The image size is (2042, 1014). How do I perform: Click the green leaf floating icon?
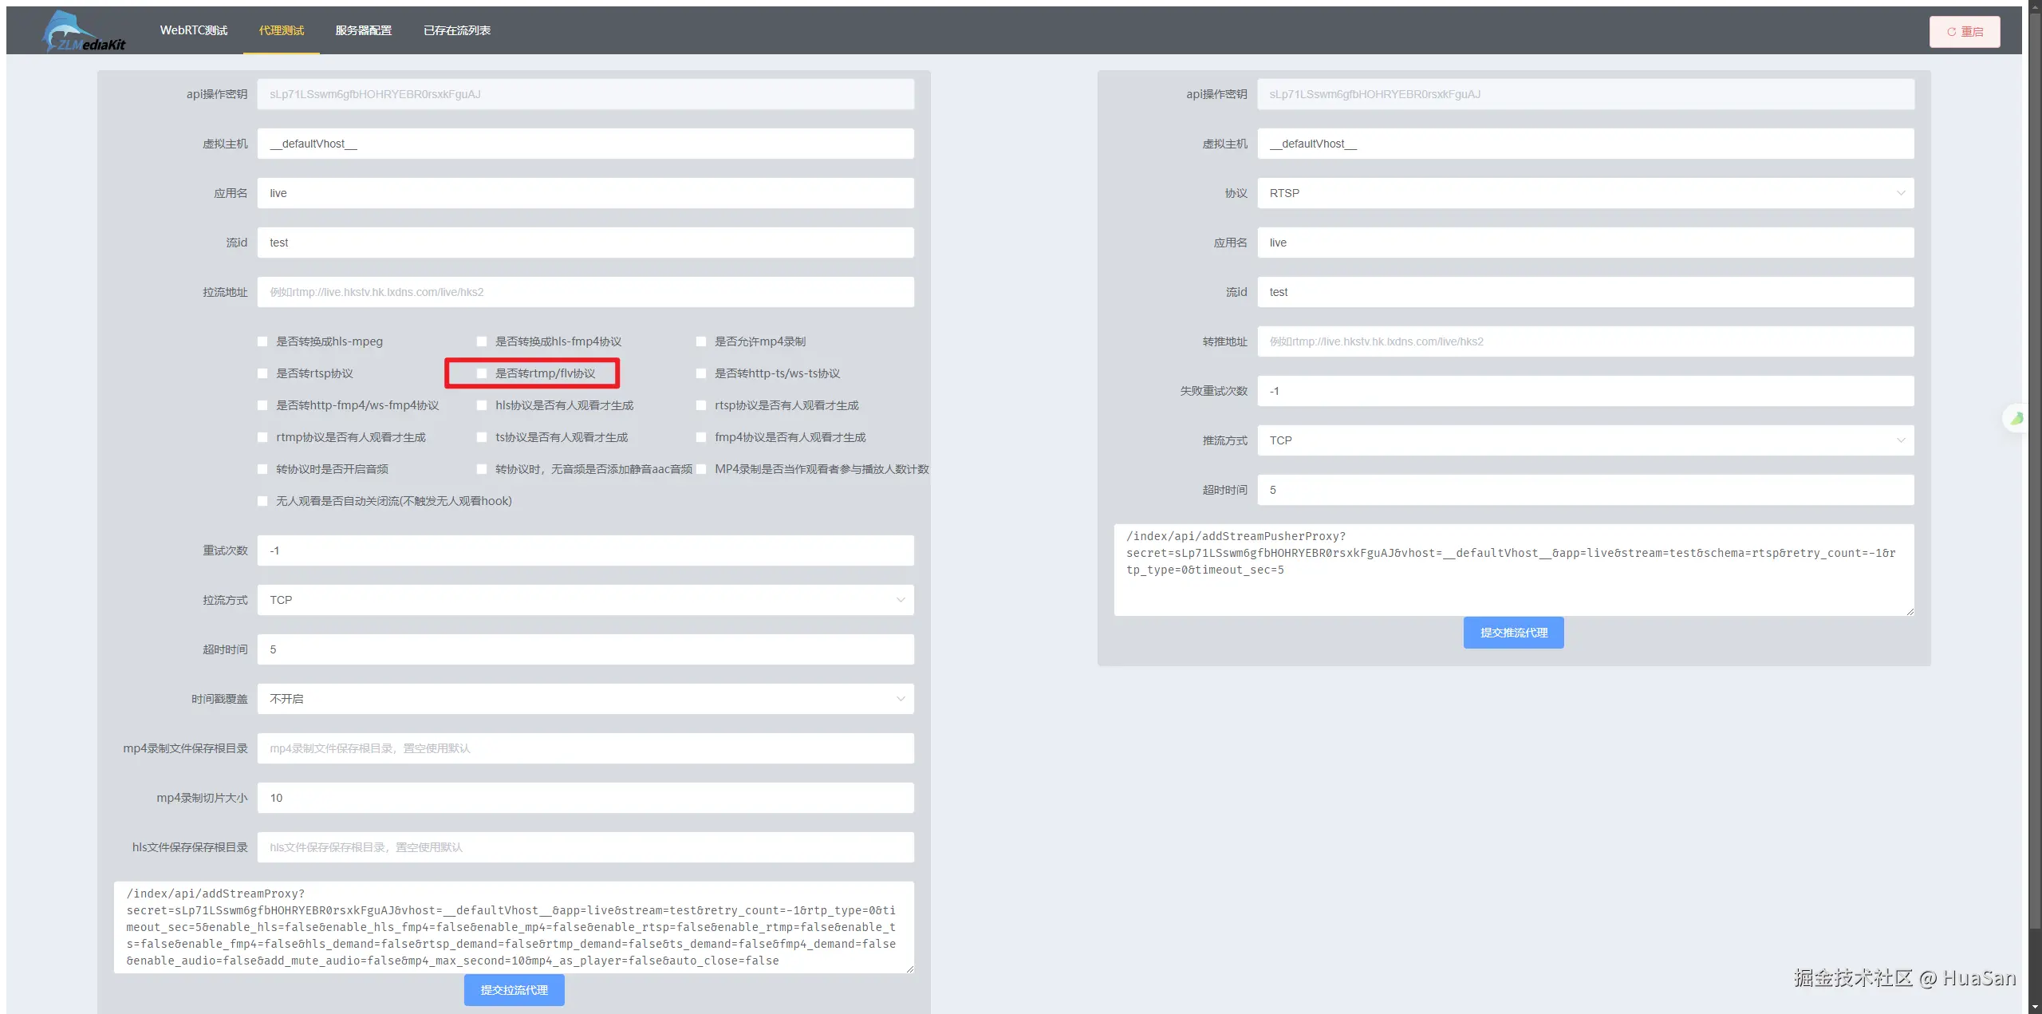click(x=2016, y=418)
